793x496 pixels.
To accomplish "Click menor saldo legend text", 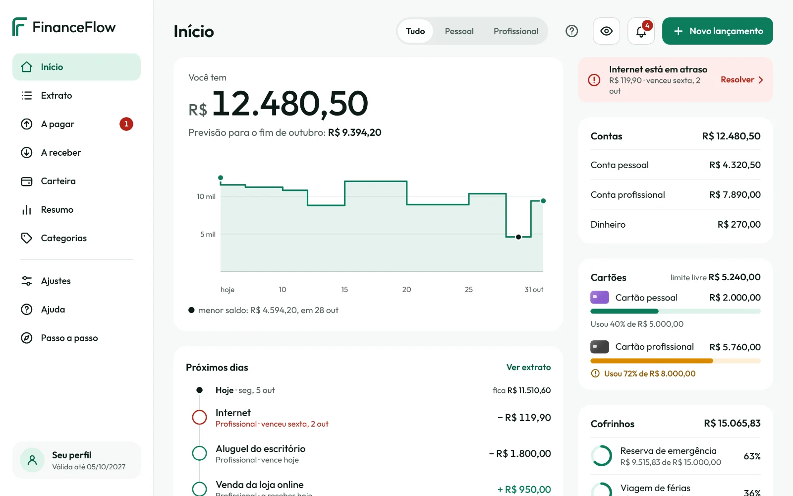I will click(268, 310).
